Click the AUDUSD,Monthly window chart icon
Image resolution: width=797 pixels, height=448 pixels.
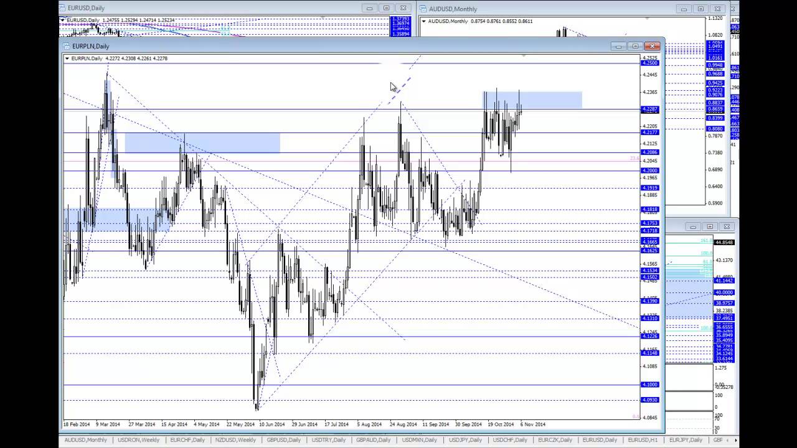click(423, 9)
